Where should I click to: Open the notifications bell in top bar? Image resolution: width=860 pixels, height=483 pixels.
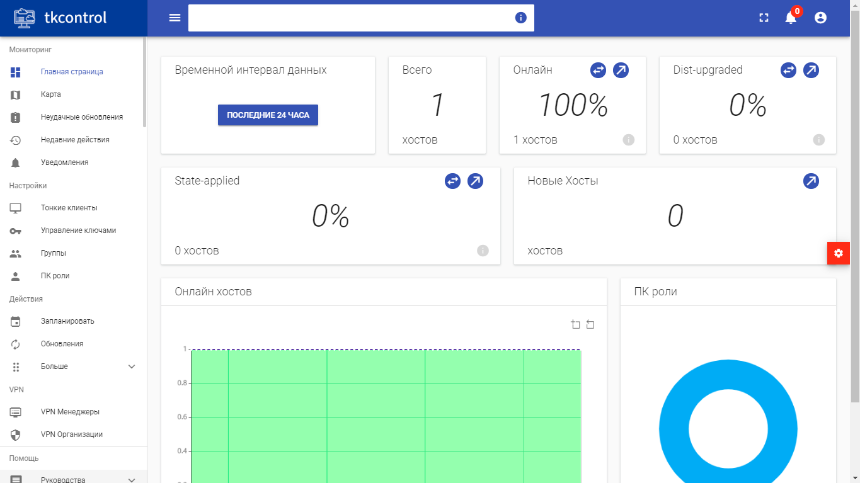(x=791, y=18)
